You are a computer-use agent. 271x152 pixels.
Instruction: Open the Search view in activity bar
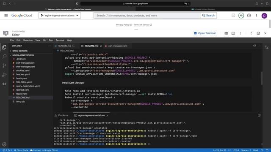click(4, 56)
